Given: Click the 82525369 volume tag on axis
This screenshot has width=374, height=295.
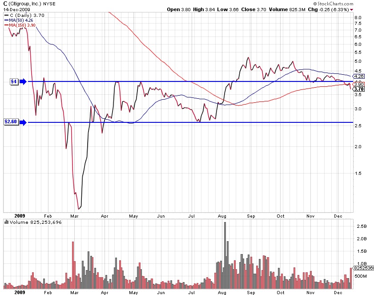Looking at the screenshot, I should pos(363,268).
